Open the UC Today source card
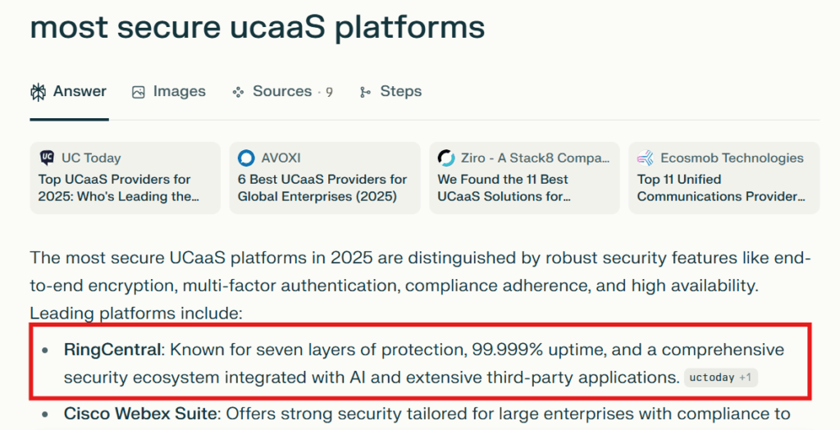This screenshot has width=840, height=430. coord(126,178)
